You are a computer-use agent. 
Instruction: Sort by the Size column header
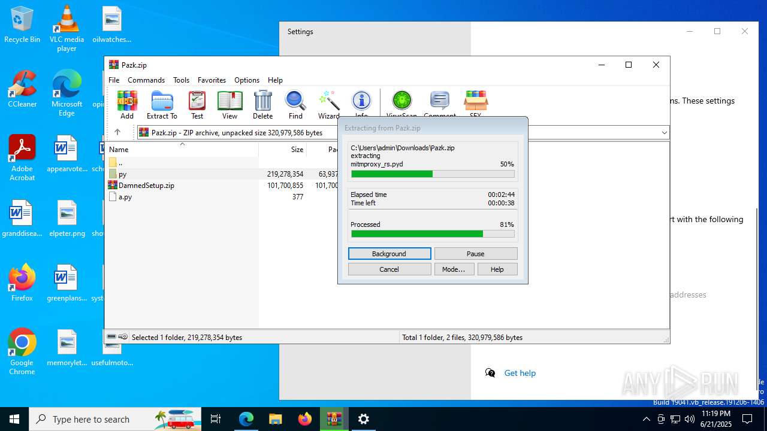coord(283,149)
